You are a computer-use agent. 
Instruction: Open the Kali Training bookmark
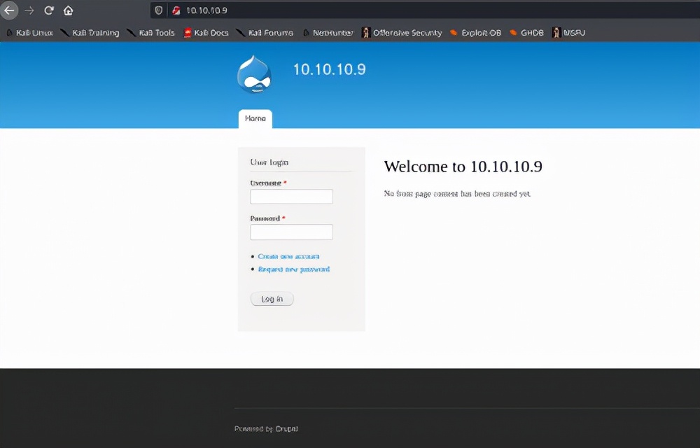click(x=90, y=33)
